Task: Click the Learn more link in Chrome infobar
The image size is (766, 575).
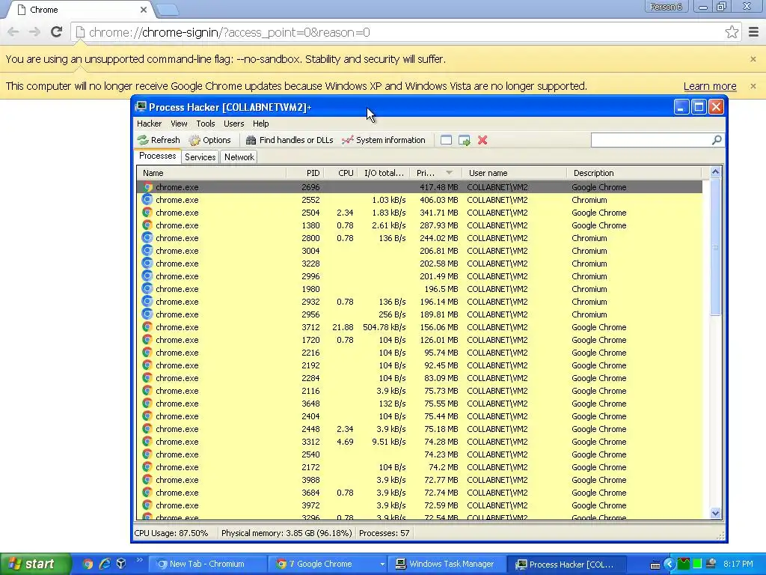Action: click(710, 86)
